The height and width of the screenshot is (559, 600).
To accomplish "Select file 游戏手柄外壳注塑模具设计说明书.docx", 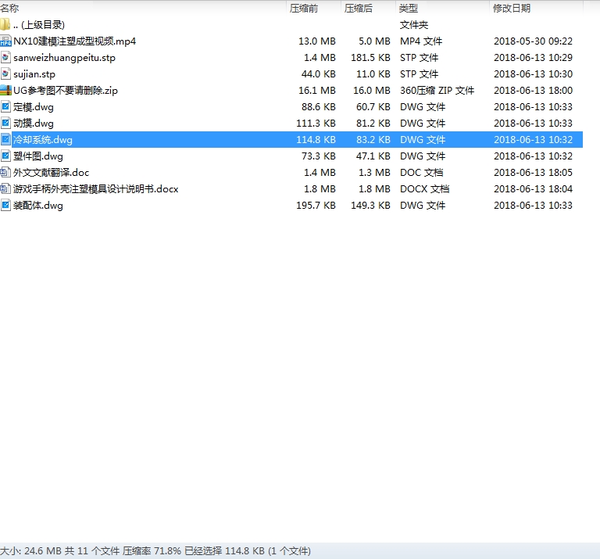I will point(95,189).
